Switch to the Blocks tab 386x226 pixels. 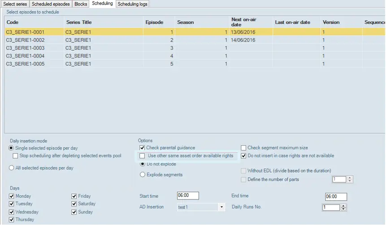(81, 4)
